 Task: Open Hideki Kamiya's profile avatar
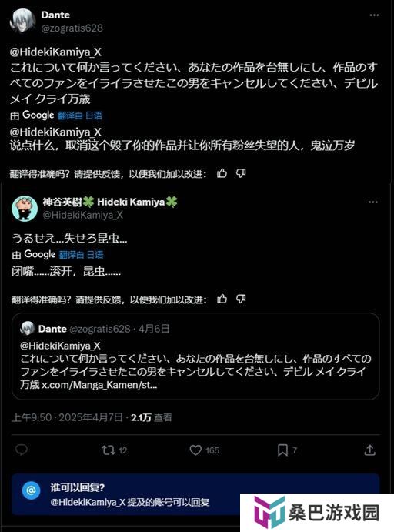25,209
